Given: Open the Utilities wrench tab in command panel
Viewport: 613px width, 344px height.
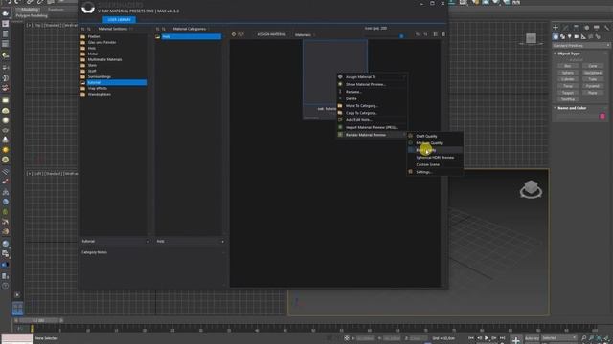Looking at the screenshot, I should point(606,28).
